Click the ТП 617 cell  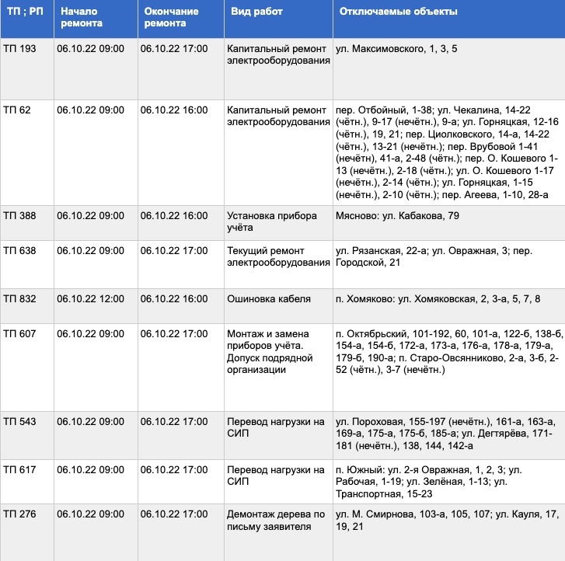(20, 470)
